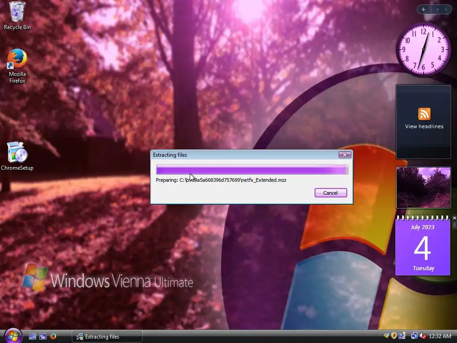Cancel the file extraction
The image size is (457, 343).
[331, 193]
